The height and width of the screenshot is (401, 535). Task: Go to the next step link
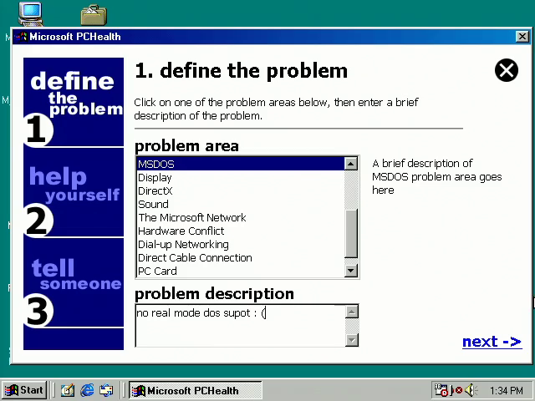pos(492,342)
